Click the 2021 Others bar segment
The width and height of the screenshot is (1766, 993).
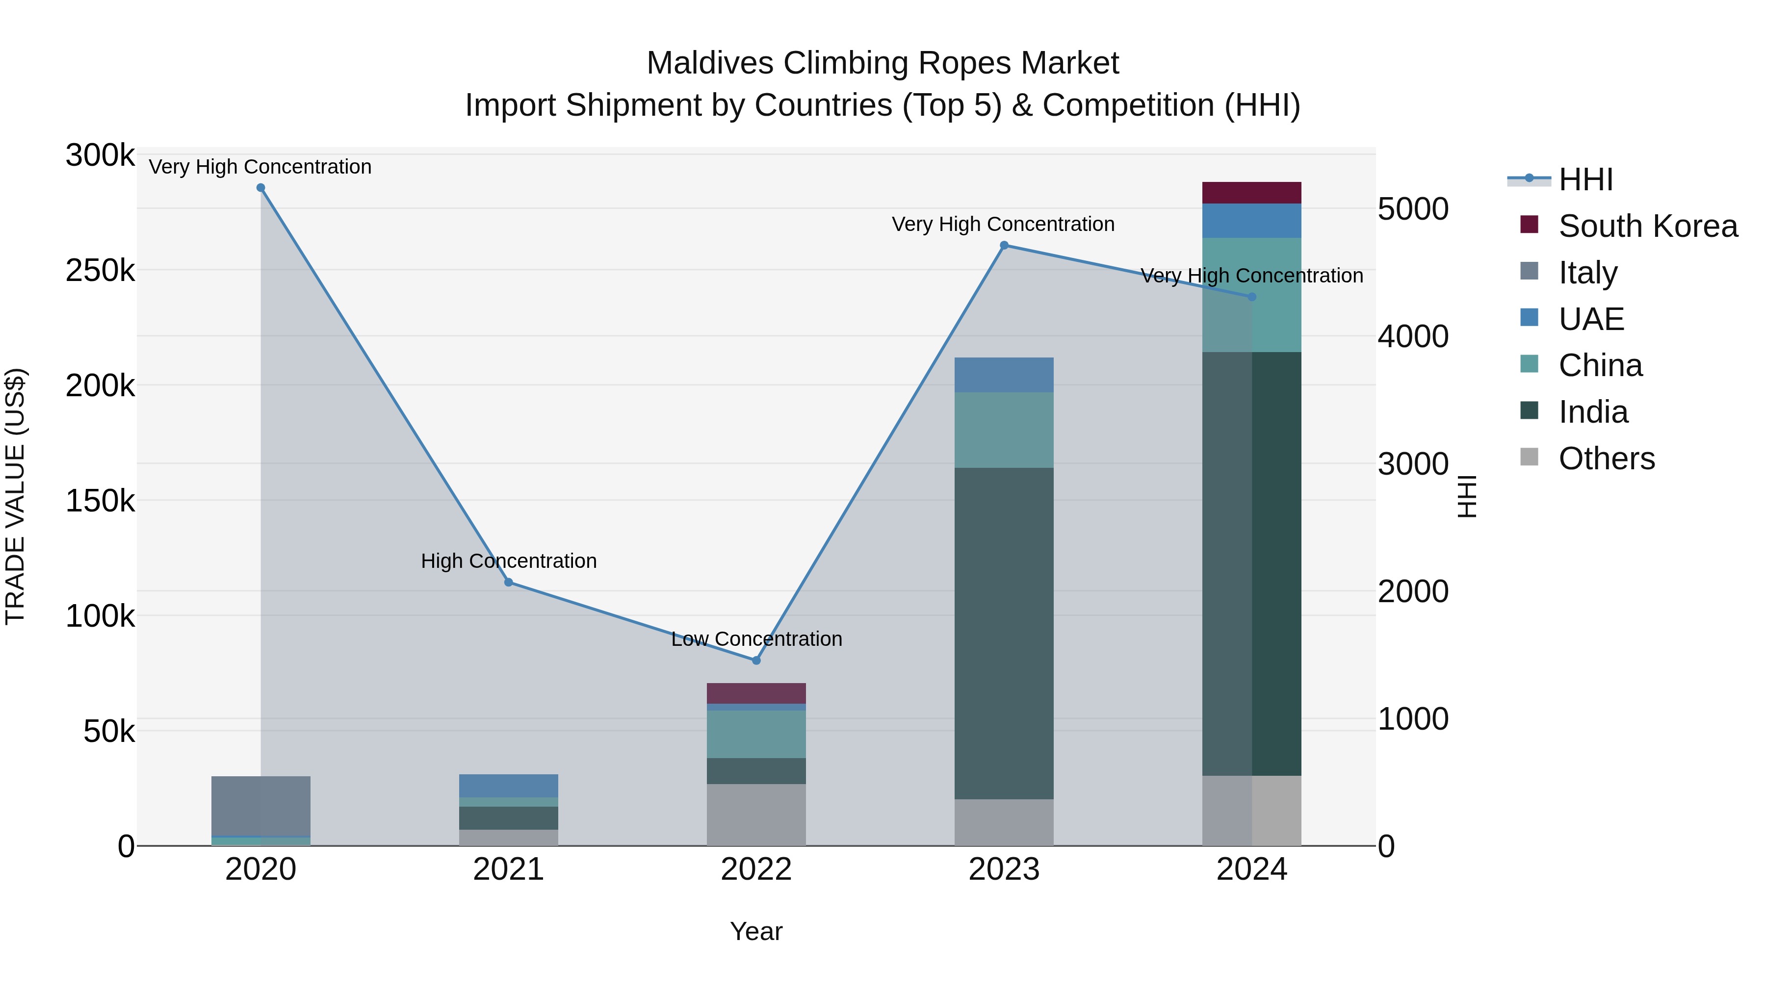[509, 838]
